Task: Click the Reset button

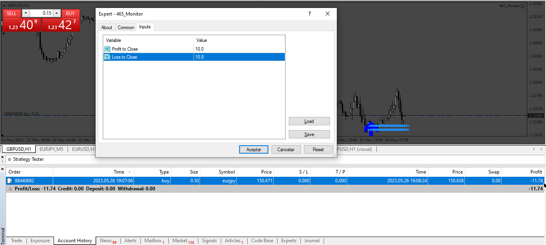Action: tap(318, 150)
